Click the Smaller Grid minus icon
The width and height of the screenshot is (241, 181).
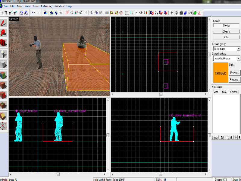pyautogui.click(x=10, y=13)
